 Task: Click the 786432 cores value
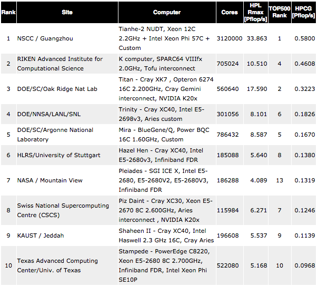coord(228,135)
